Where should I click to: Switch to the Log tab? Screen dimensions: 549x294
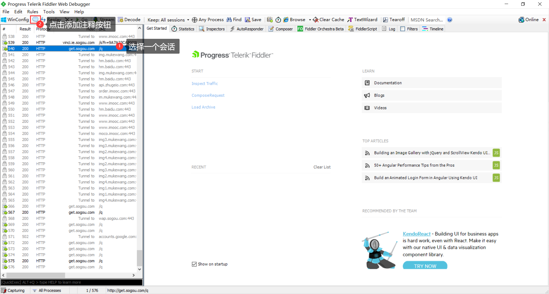click(x=389, y=29)
